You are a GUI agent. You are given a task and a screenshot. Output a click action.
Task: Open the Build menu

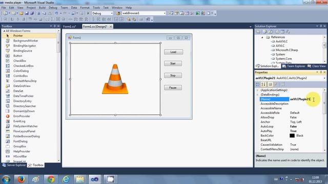42,8
